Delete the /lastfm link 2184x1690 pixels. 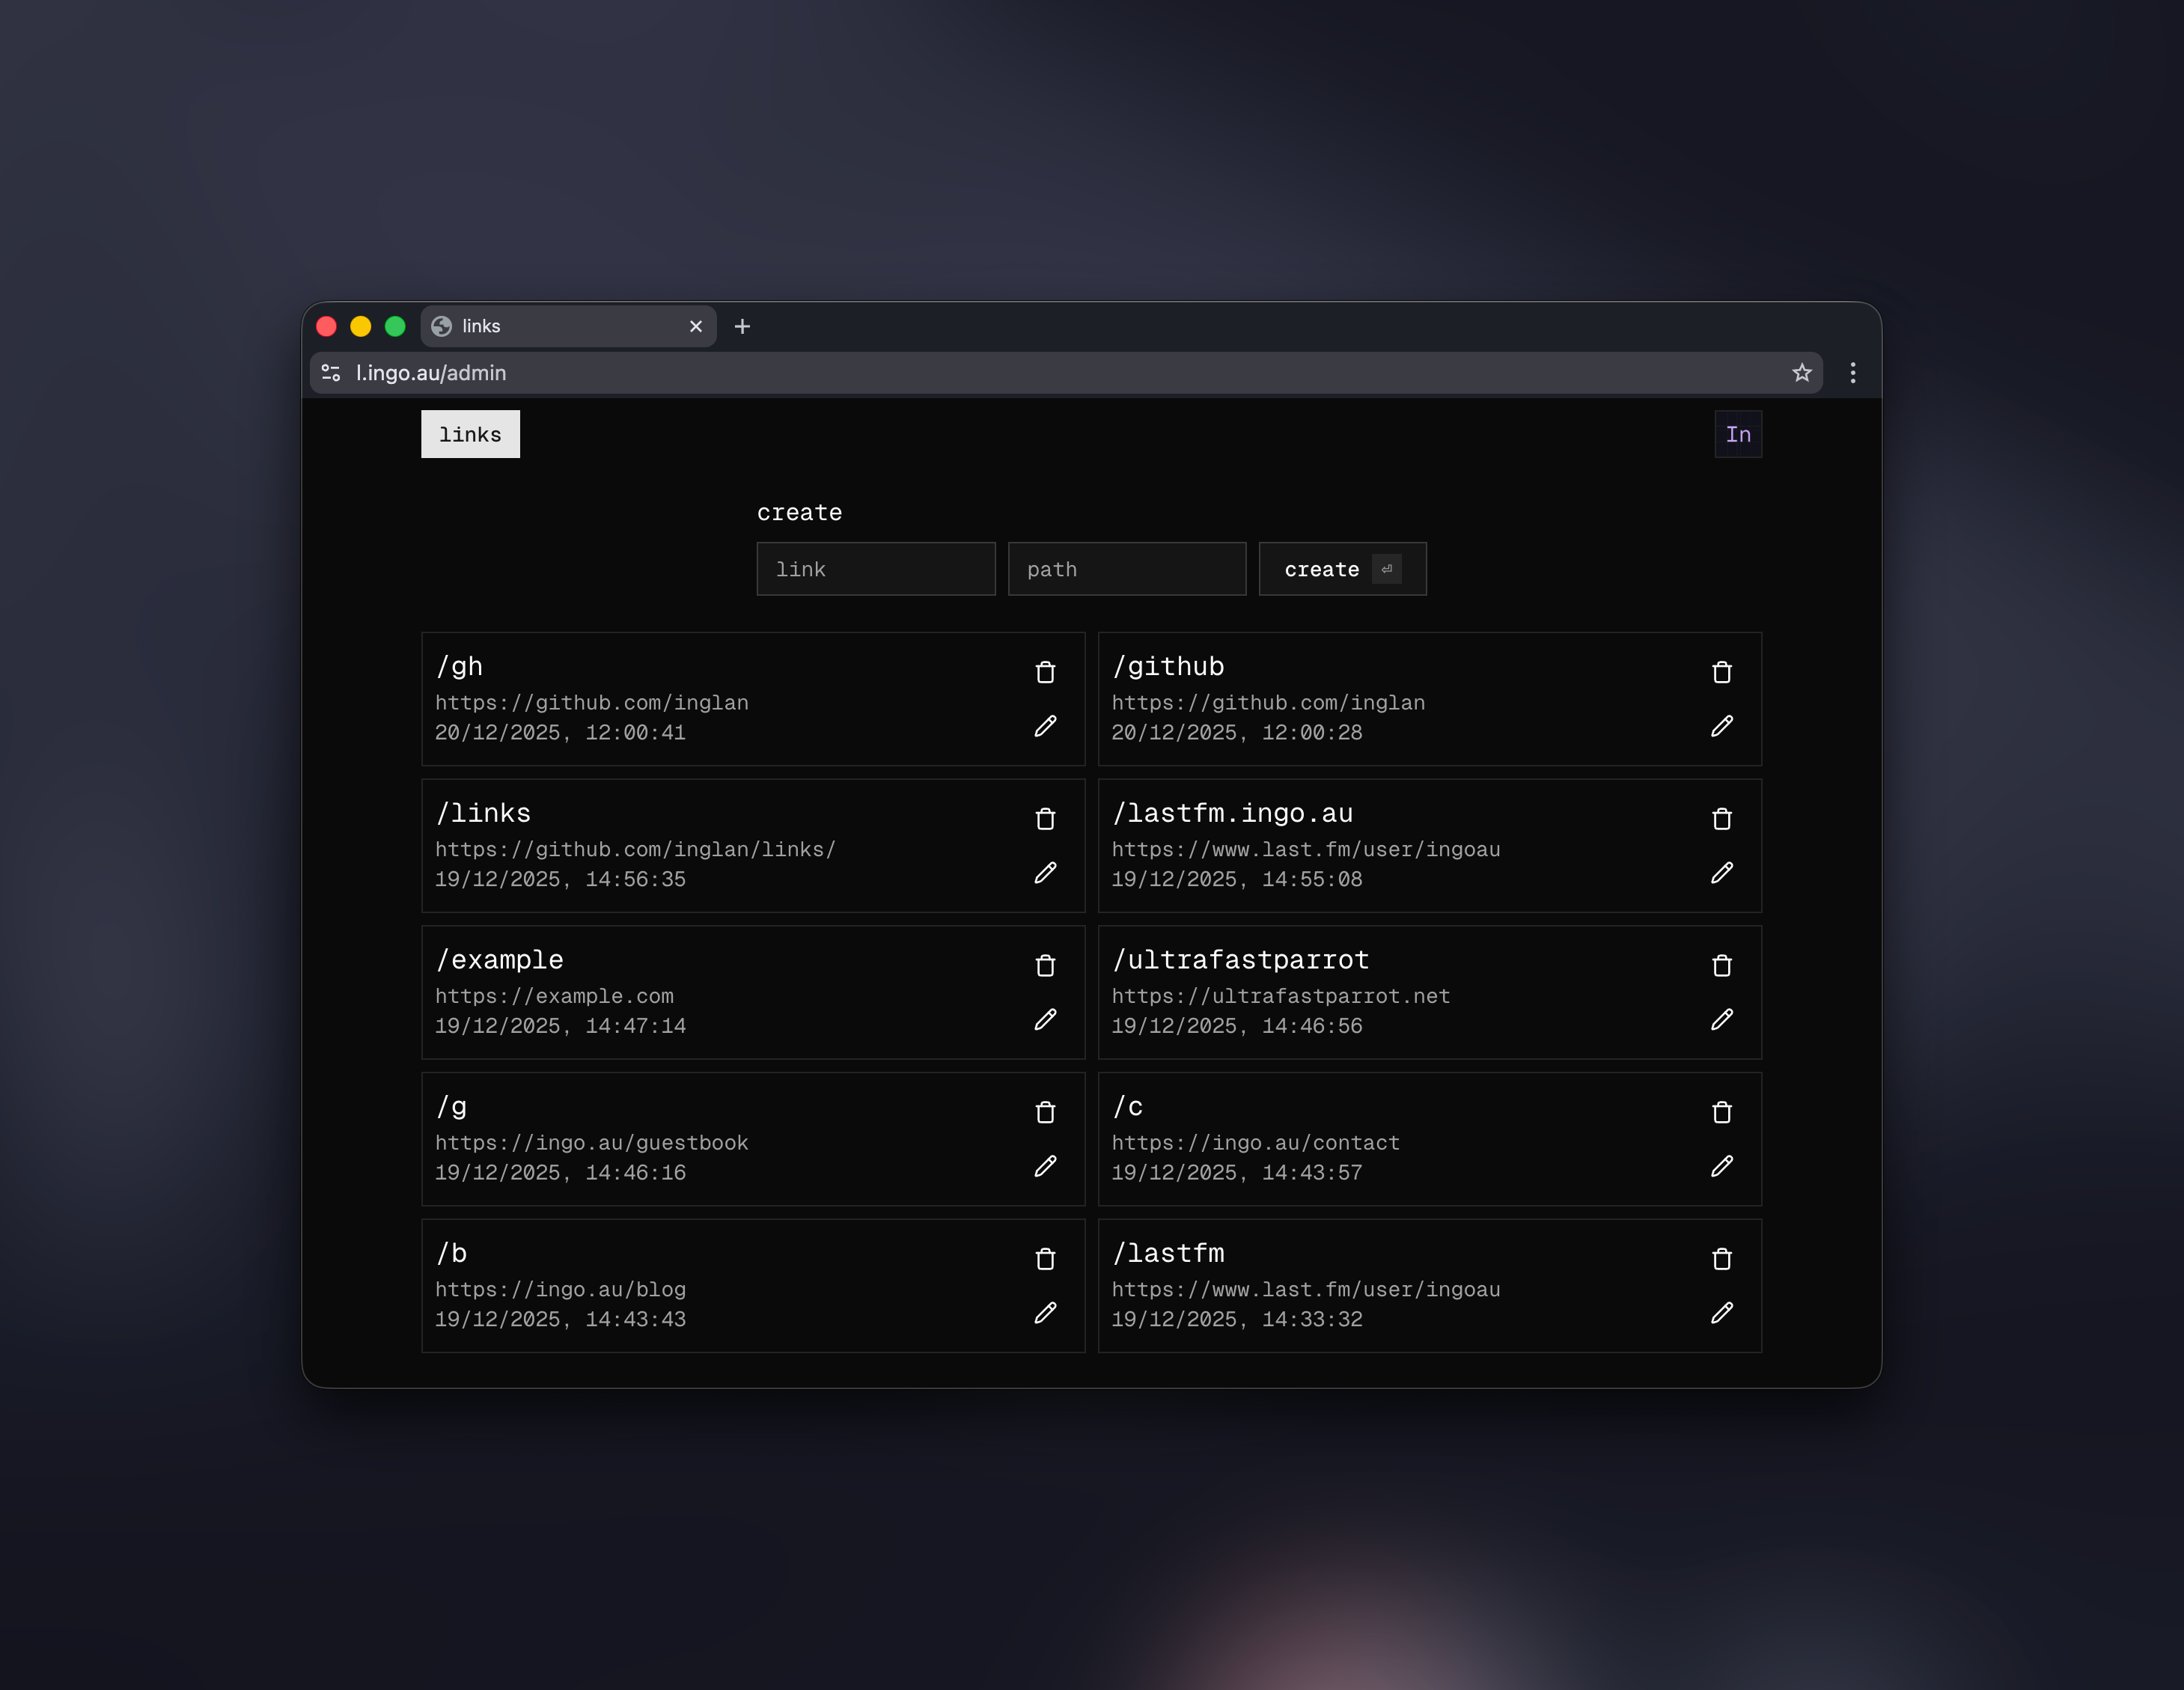coord(1721,1259)
